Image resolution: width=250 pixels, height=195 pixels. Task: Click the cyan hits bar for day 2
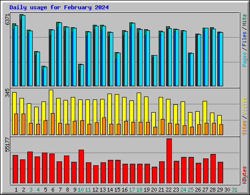(x=23, y=51)
